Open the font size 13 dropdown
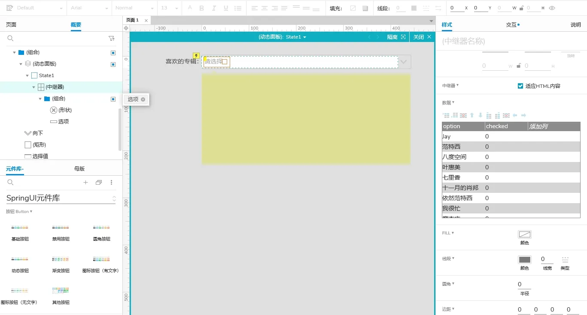This screenshot has height=315, width=587. [170, 8]
